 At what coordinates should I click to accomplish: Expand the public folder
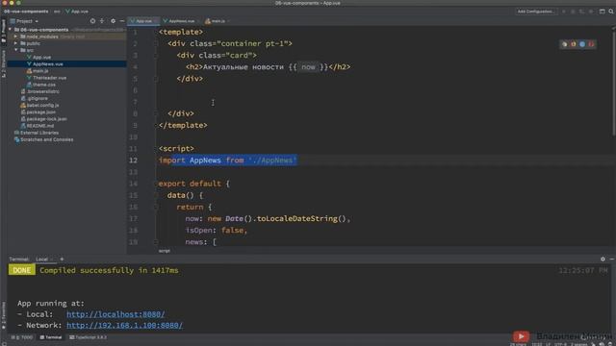(x=15, y=43)
